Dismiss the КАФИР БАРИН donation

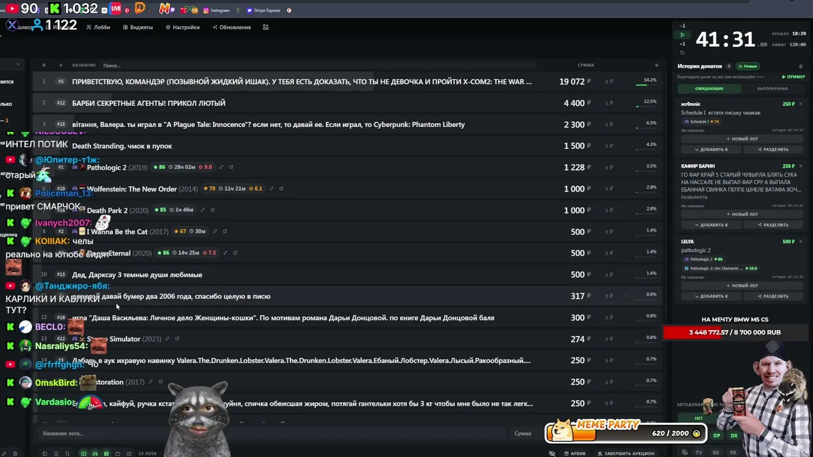click(800, 166)
